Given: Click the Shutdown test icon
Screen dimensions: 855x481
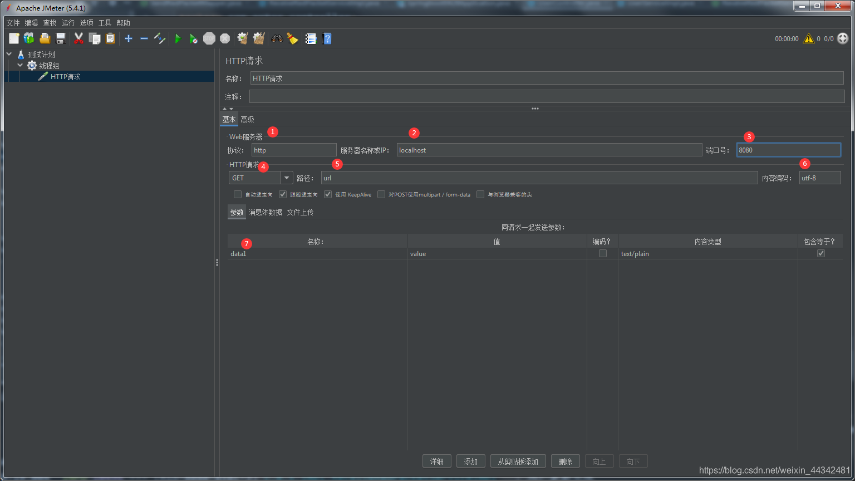Looking at the screenshot, I should (225, 38).
